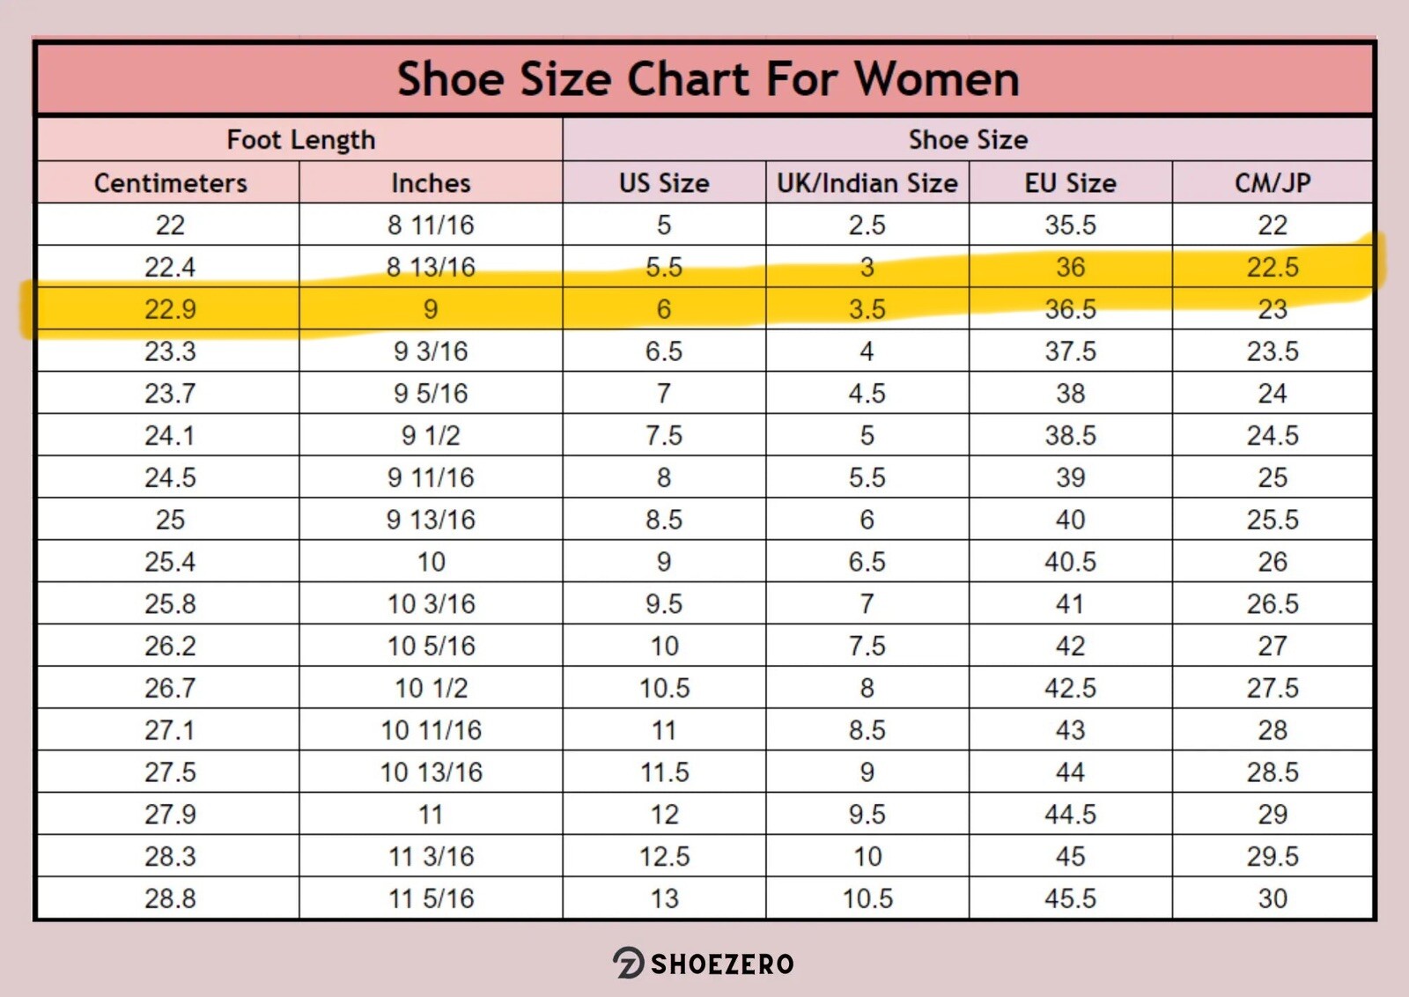Select the 28.8 centimeters cell
Viewport: 1409px width, 997px height.
click(x=170, y=897)
